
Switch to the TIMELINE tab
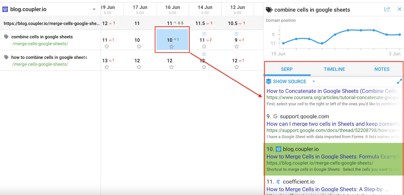click(x=334, y=69)
